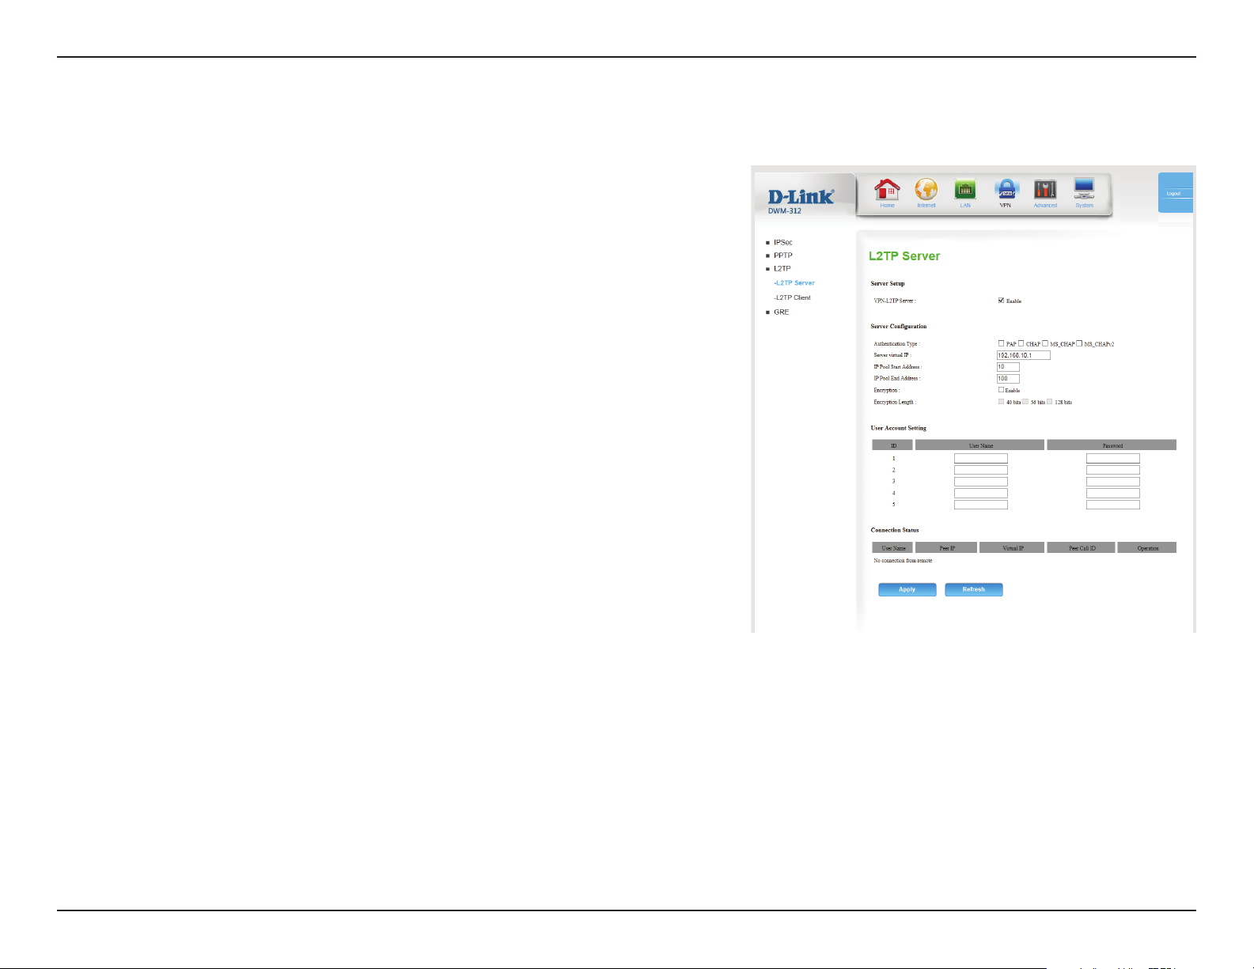Open the LAN settings icon
The image size is (1254, 969).
(x=965, y=191)
